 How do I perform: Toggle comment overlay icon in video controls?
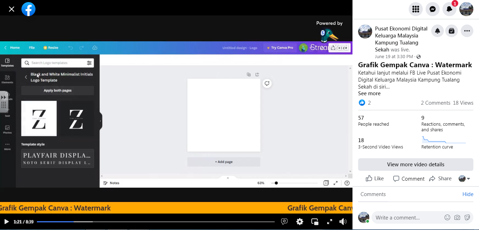click(x=285, y=222)
